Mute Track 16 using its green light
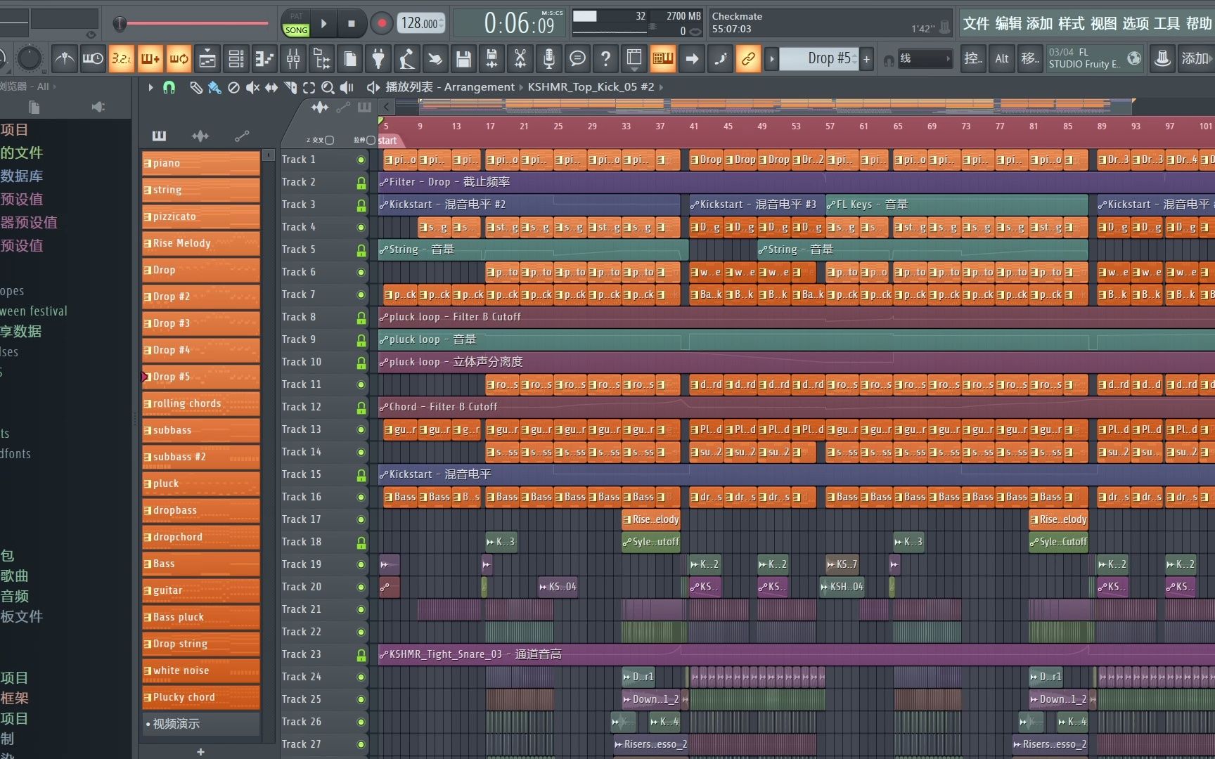This screenshot has width=1215, height=759. (x=361, y=497)
